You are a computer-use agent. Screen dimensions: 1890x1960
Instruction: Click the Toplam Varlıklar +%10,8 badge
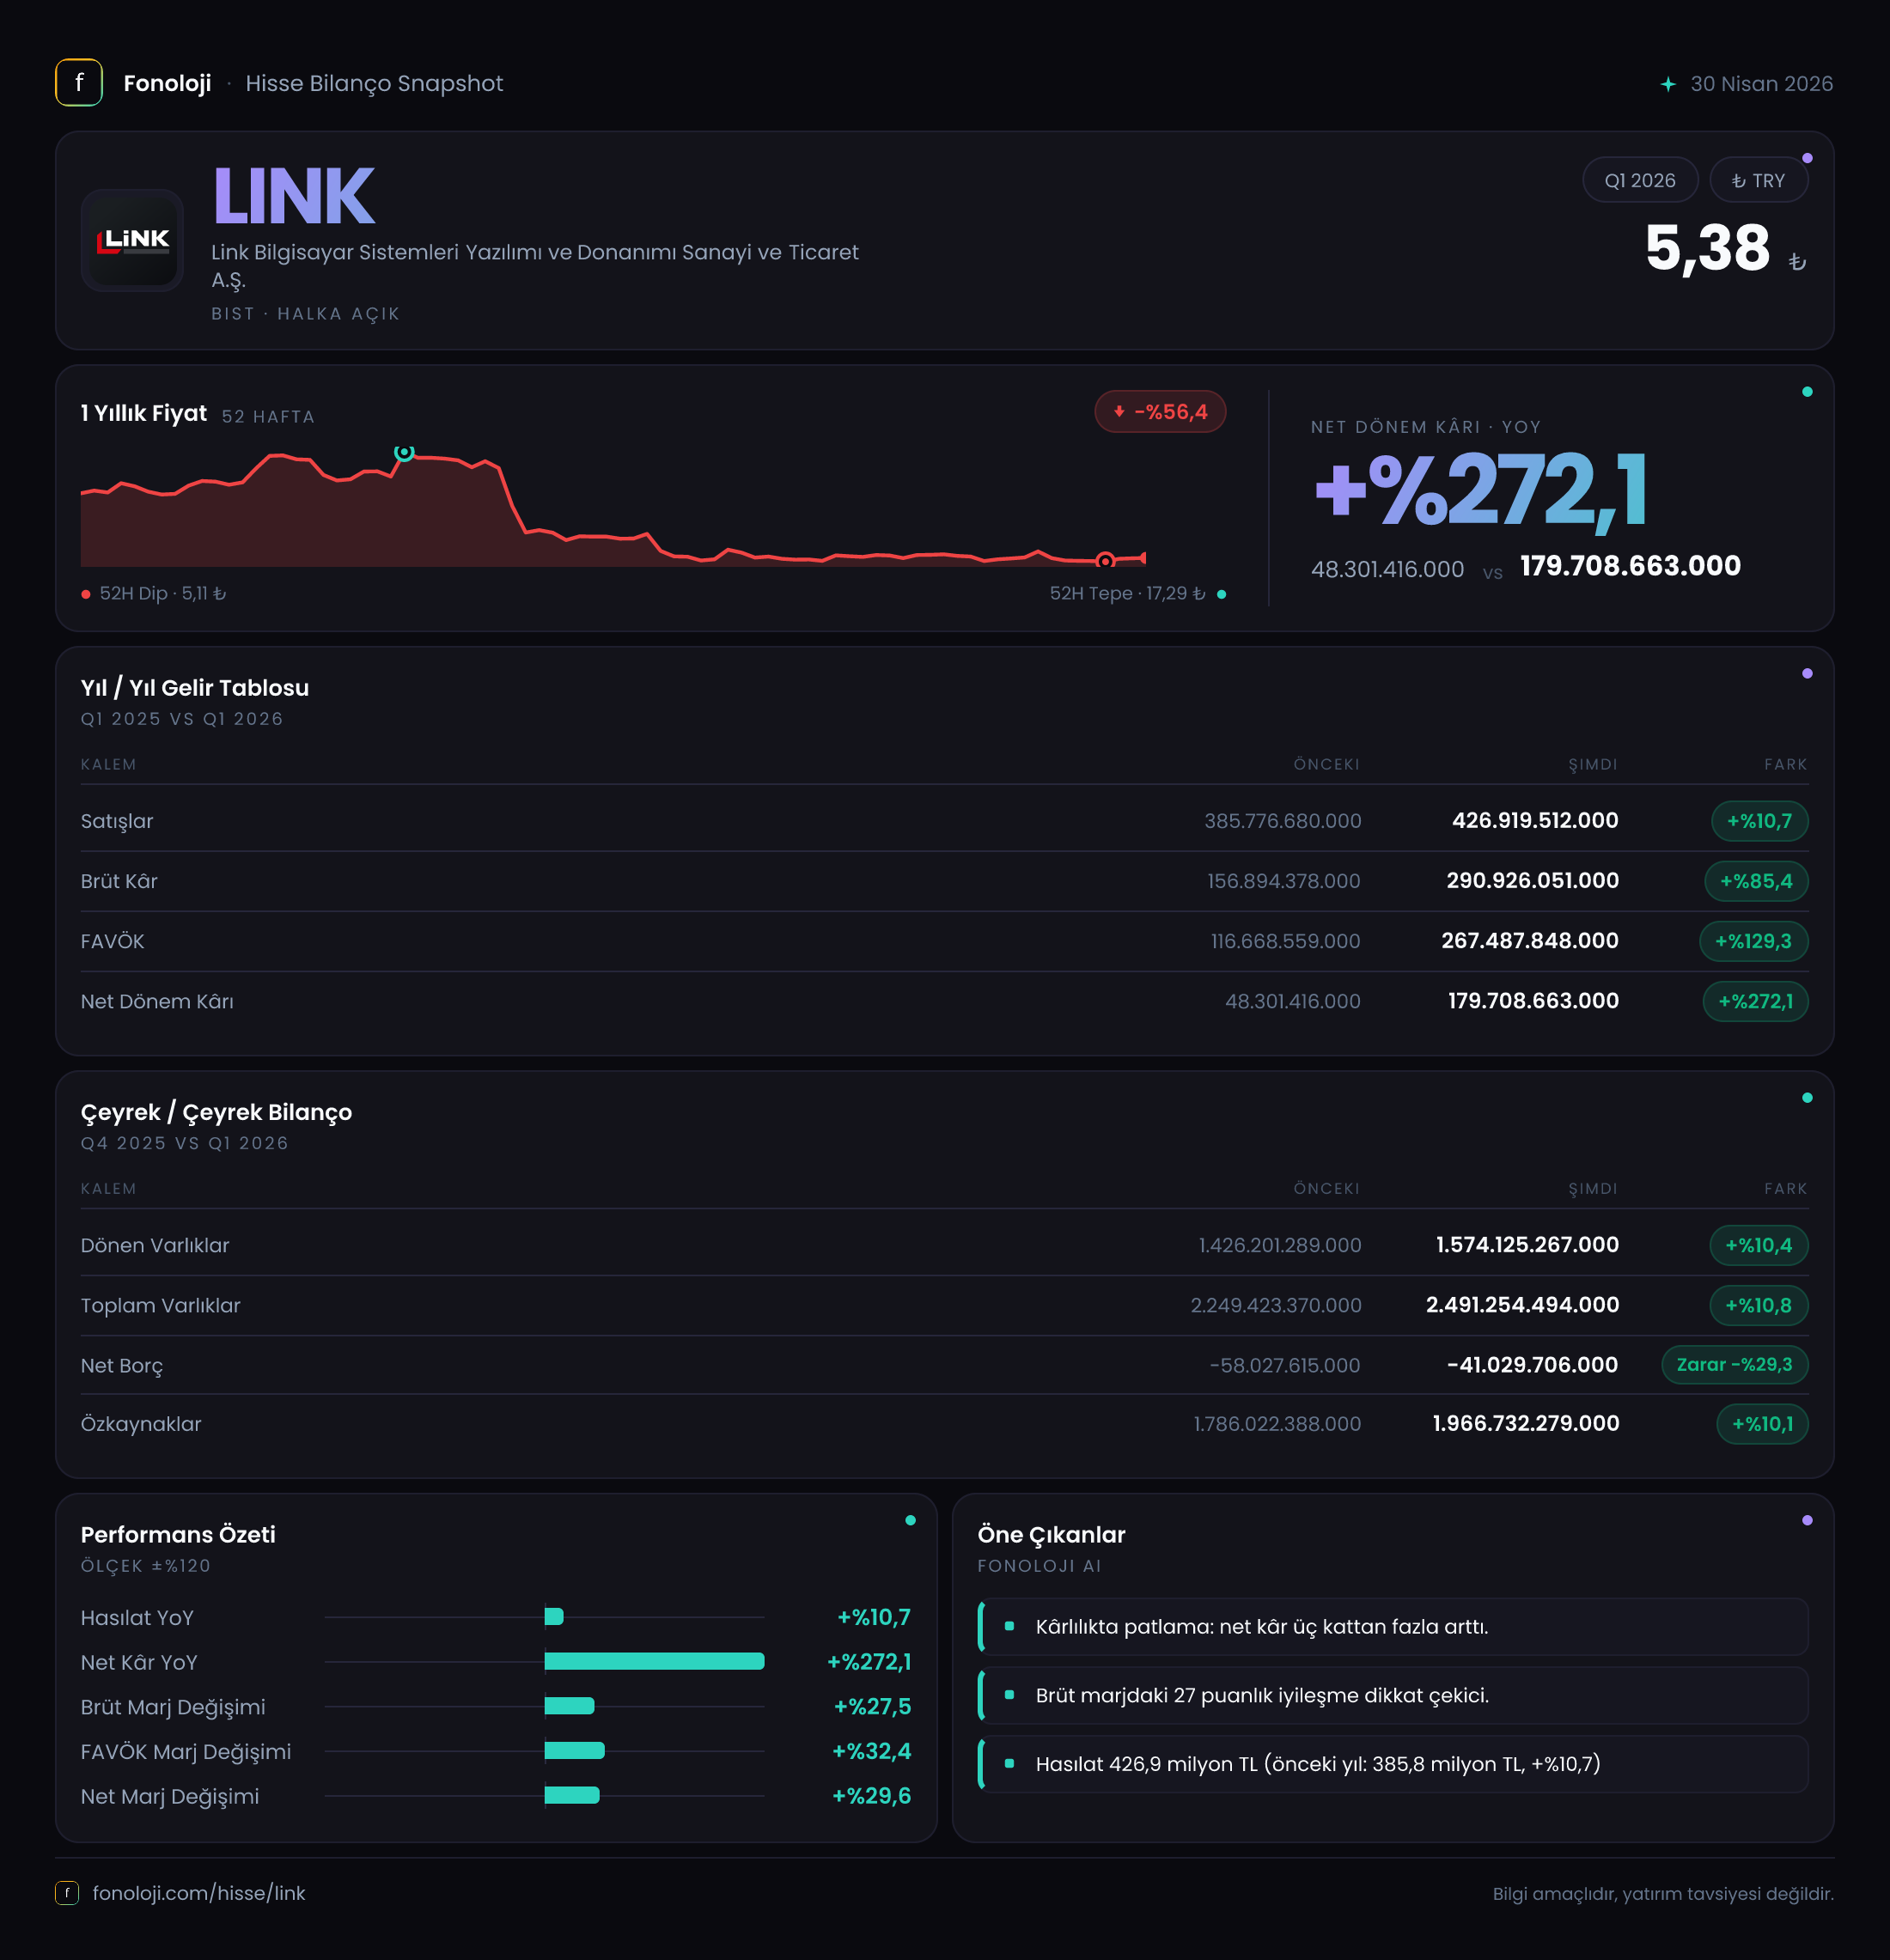(1759, 1305)
